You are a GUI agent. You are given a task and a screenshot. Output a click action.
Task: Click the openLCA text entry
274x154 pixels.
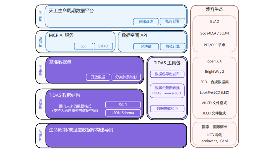coord(214,61)
